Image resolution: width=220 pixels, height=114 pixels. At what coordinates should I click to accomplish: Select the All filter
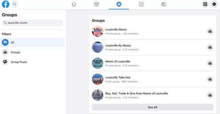32,42
